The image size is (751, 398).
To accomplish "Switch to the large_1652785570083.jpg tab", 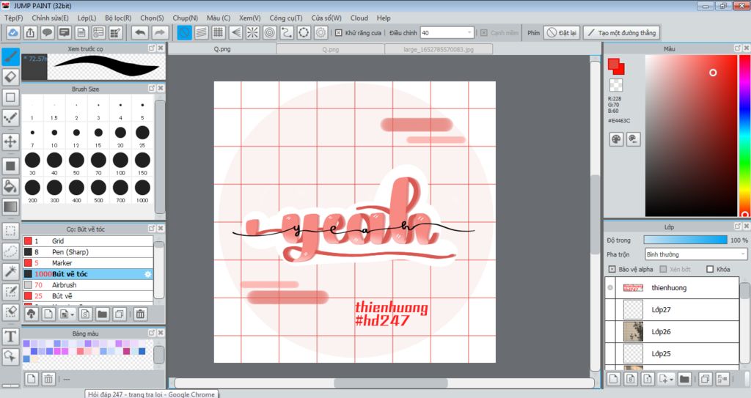I will click(439, 49).
